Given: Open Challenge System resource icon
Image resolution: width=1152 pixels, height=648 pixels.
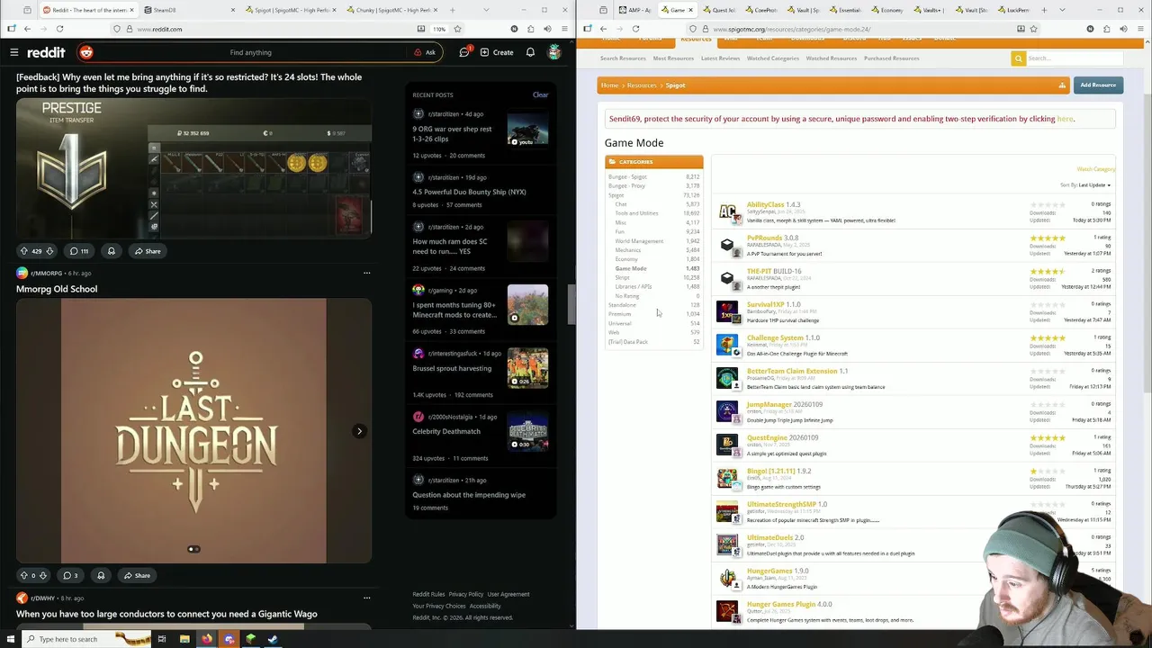Looking at the screenshot, I should tap(727, 345).
